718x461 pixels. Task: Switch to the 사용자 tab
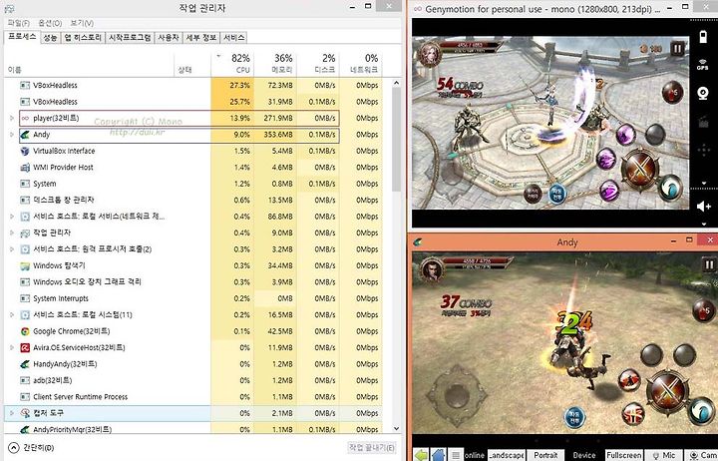(x=169, y=38)
